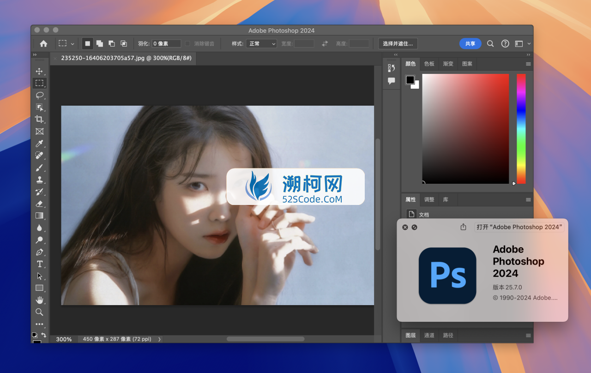Select the Eraser tool

pos(39,204)
